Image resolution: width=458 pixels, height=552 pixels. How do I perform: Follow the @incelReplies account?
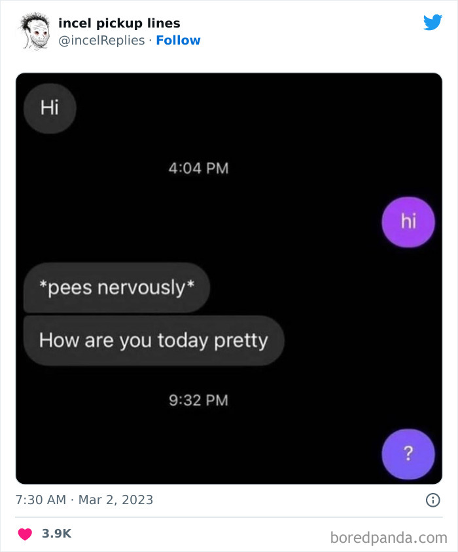(x=179, y=40)
